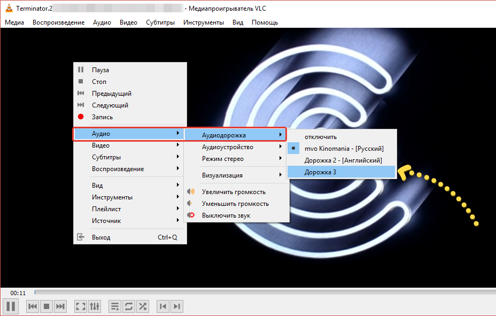This screenshot has width=496, height=316.
Task: Toggle fullscreen mode icon
Action: click(x=81, y=306)
